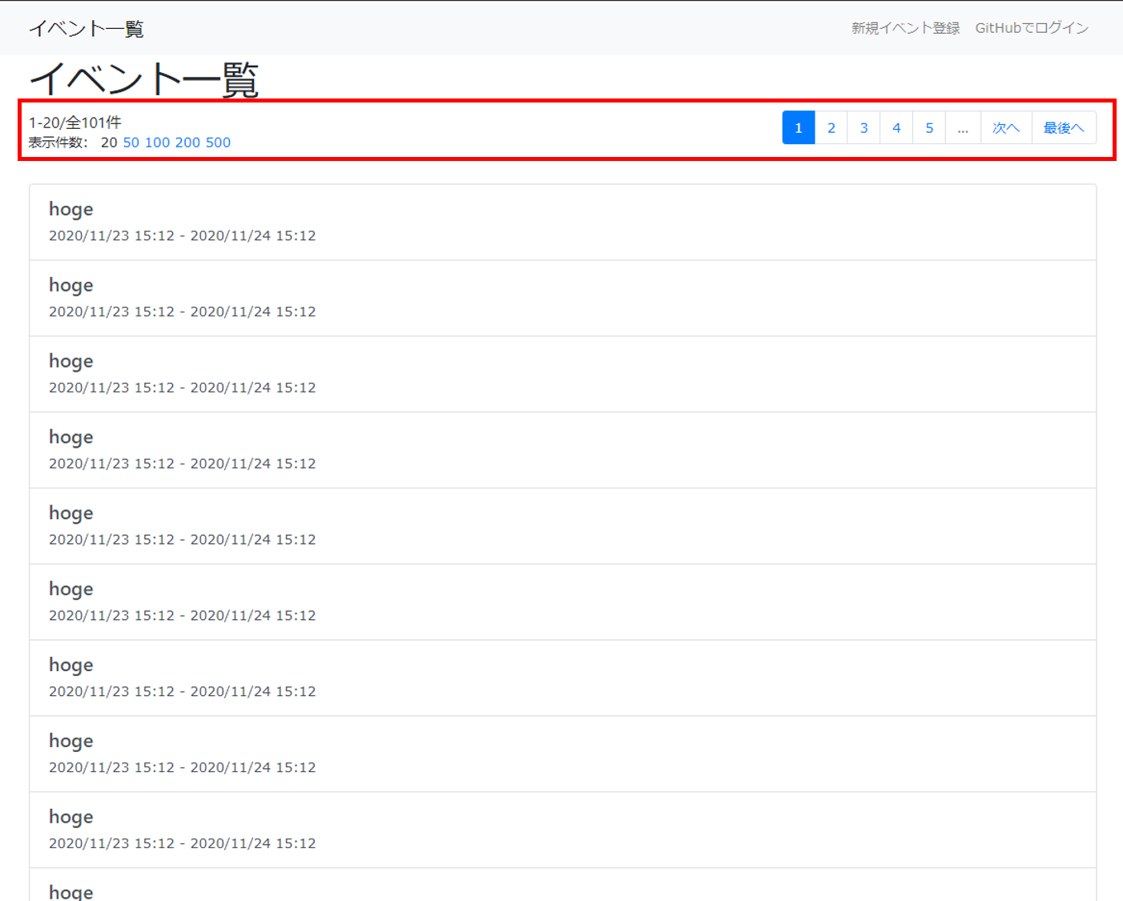Image resolution: width=1123 pixels, height=901 pixels.
Task: Click the イベント一覧 navbar brand
Action: click(x=86, y=27)
